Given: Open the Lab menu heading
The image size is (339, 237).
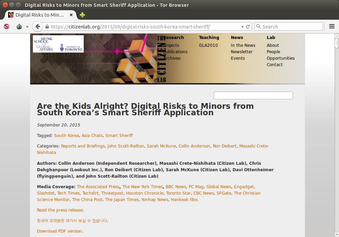Looking at the screenshot, I should [x=271, y=37].
